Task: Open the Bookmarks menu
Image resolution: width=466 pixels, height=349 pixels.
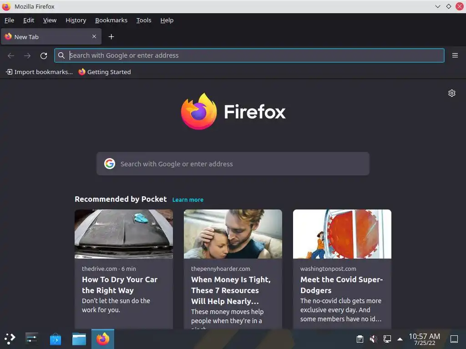Action: tap(111, 20)
